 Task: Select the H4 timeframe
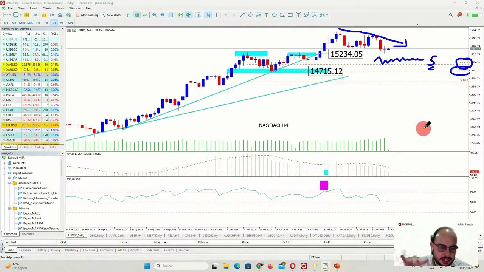tap(46, 23)
